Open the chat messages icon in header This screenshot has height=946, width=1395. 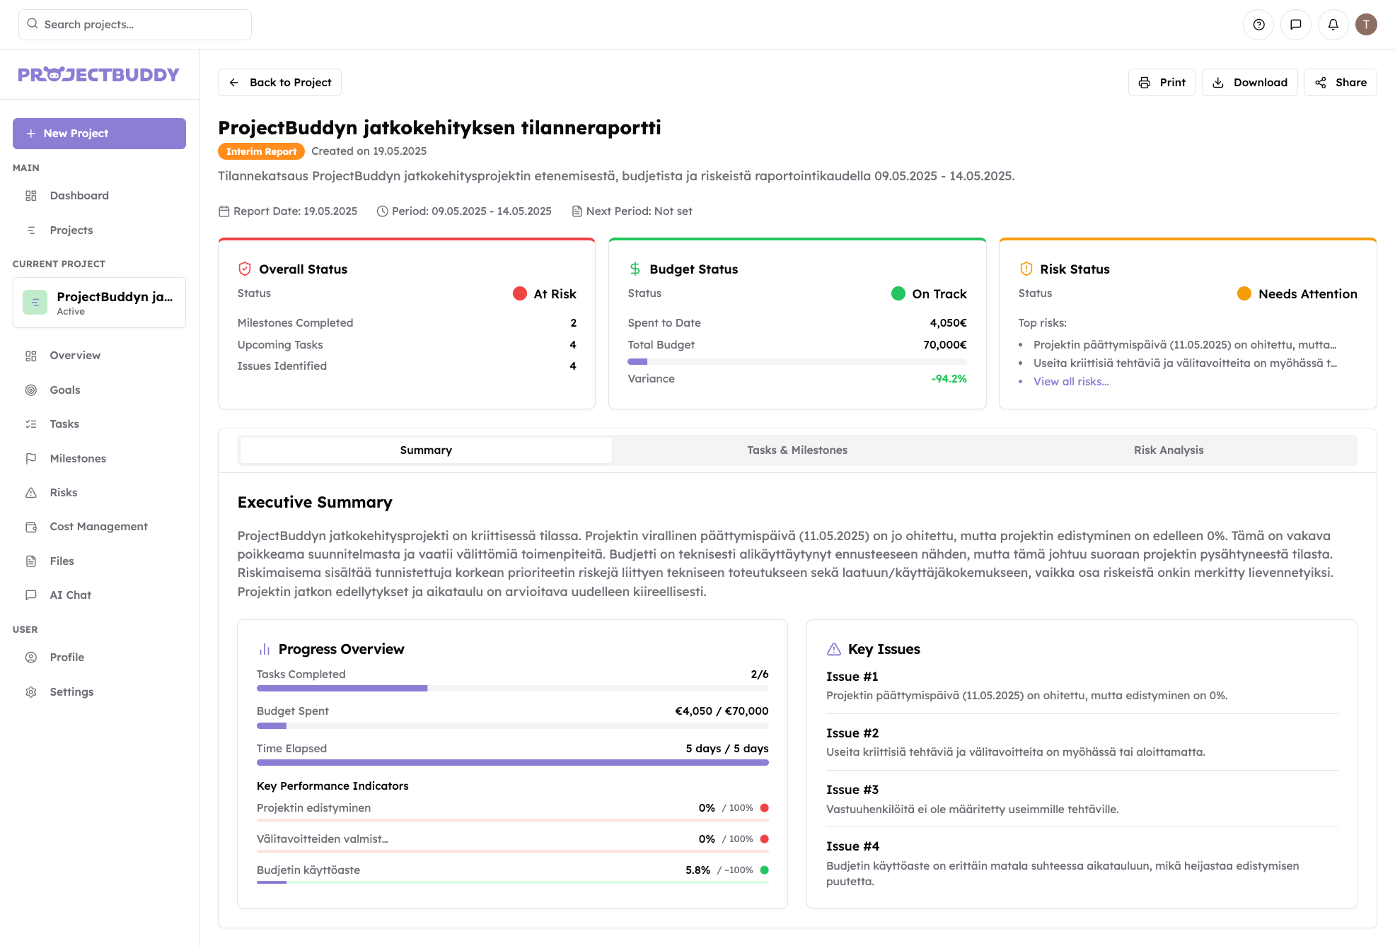(1296, 25)
